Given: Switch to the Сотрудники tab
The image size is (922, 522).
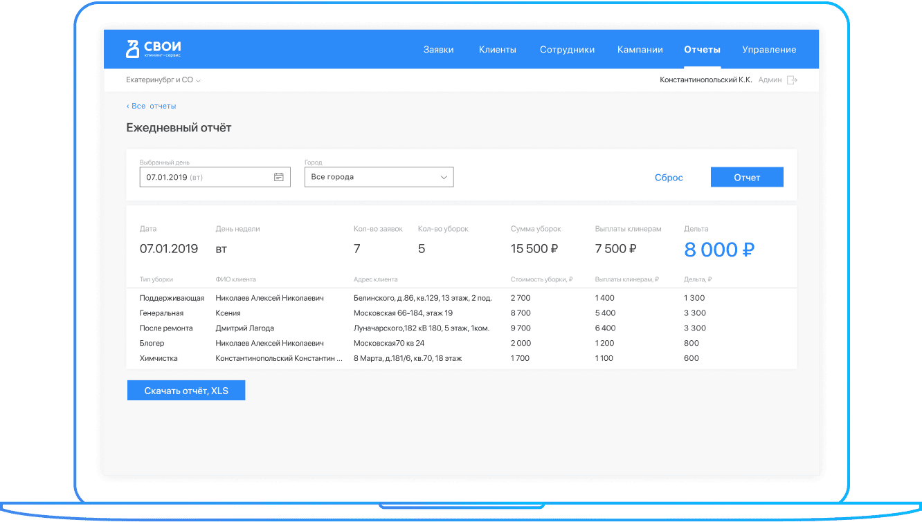Looking at the screenshot, I should (x=567, y=50).
